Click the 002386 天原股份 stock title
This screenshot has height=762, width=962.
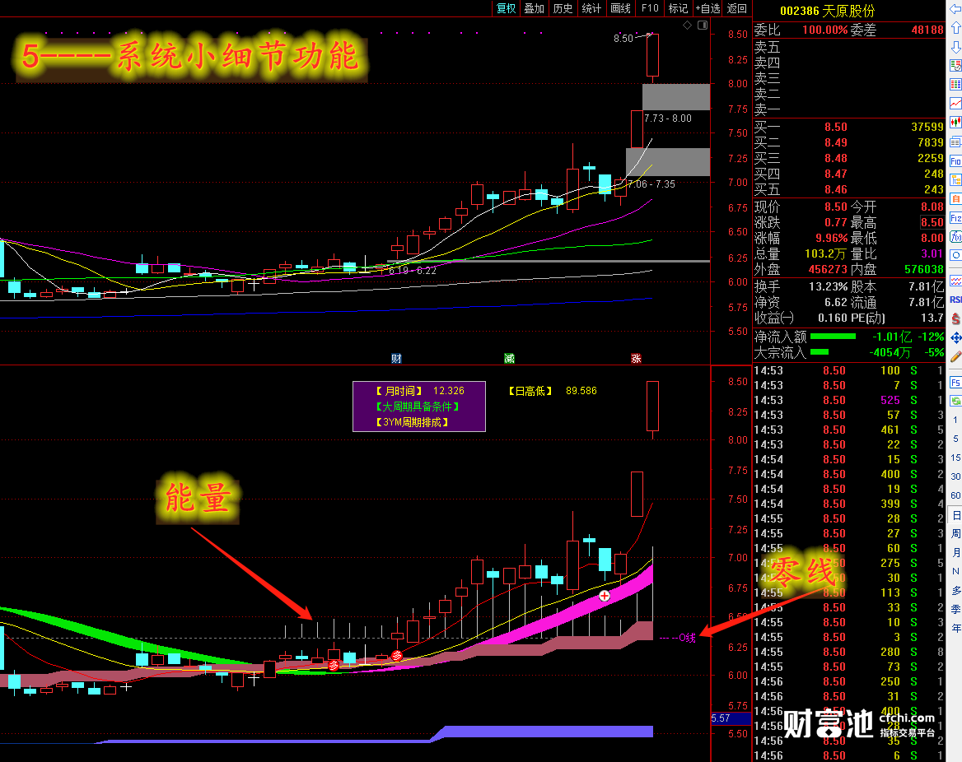click(x=827, y=11)
